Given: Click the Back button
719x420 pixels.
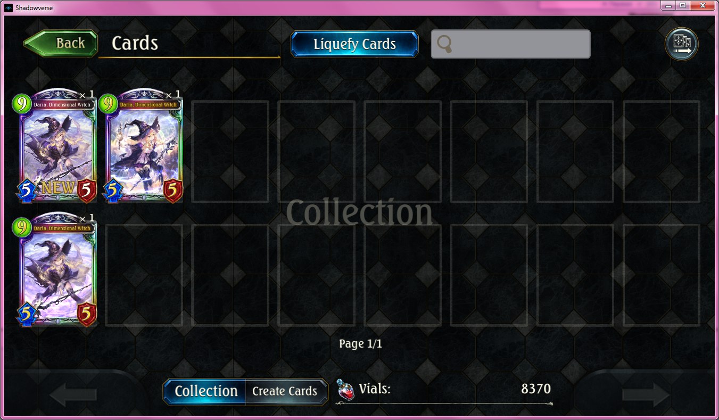Looking at the screenshot, I should pyautogui.click(x=61, y=43).
